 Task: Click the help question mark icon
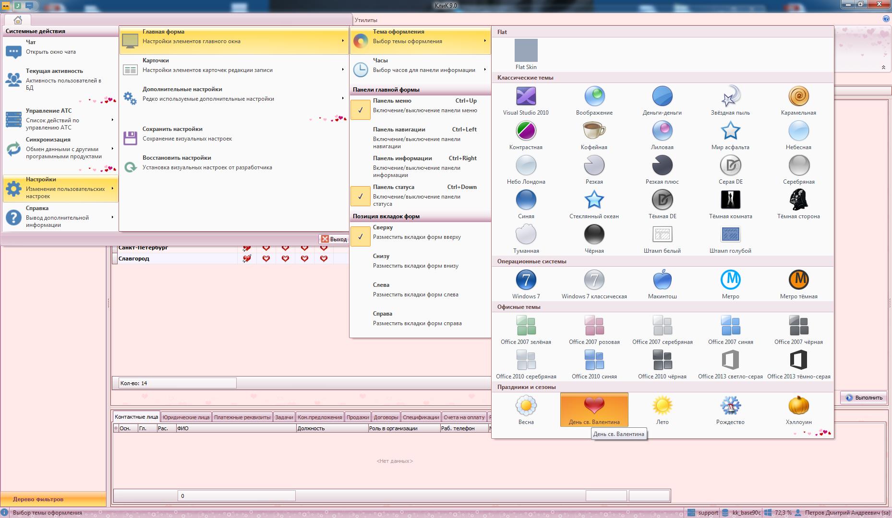tap(886, 19)
